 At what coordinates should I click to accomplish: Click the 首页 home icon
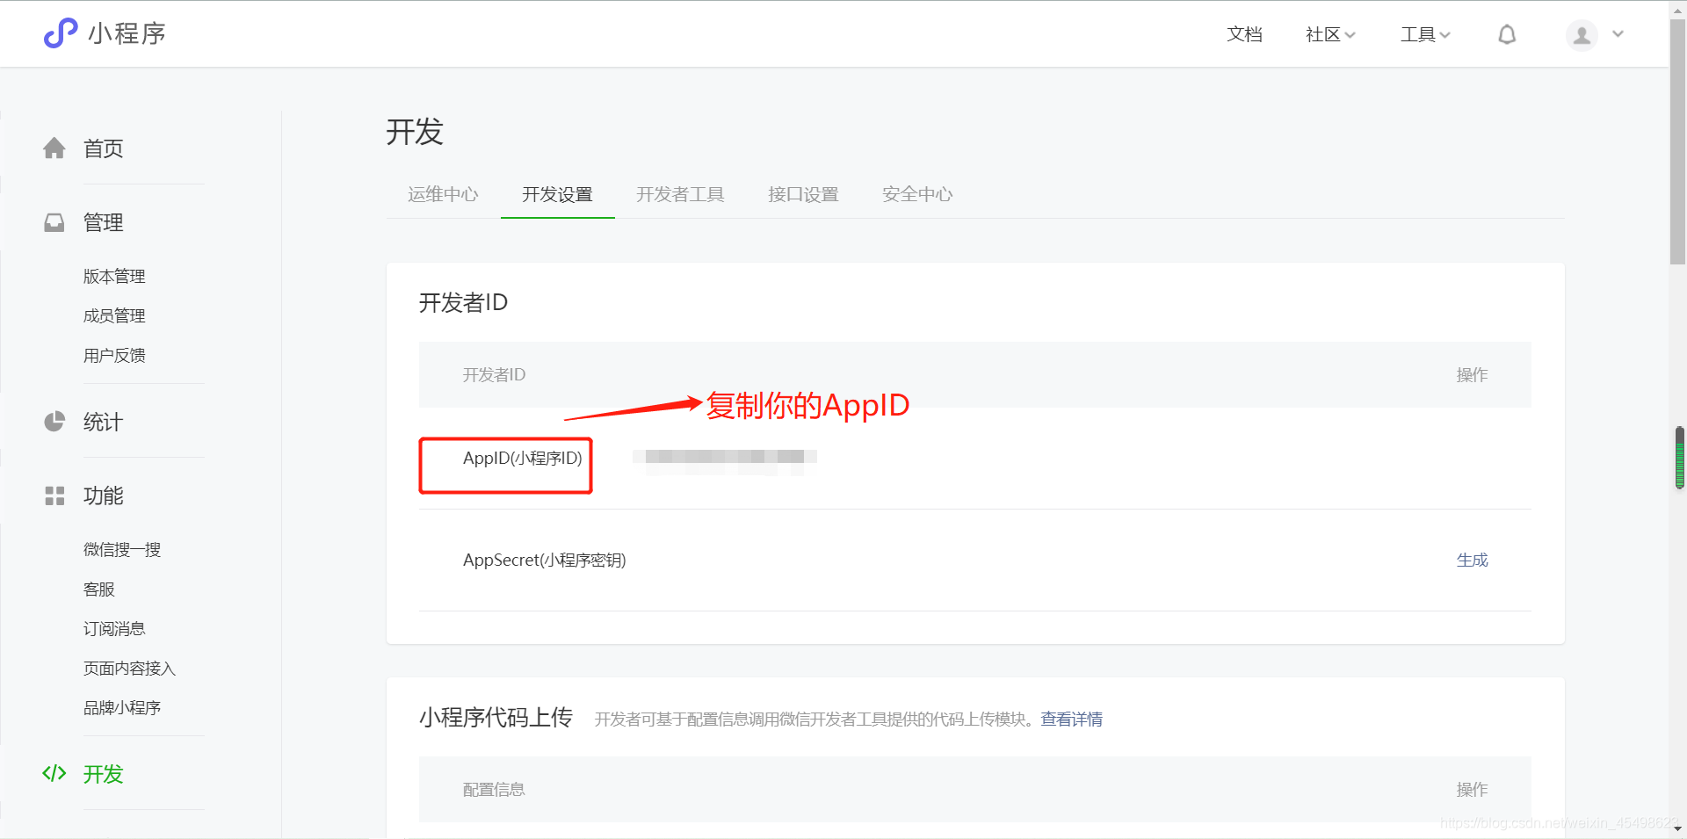click(x=54, y=148)
